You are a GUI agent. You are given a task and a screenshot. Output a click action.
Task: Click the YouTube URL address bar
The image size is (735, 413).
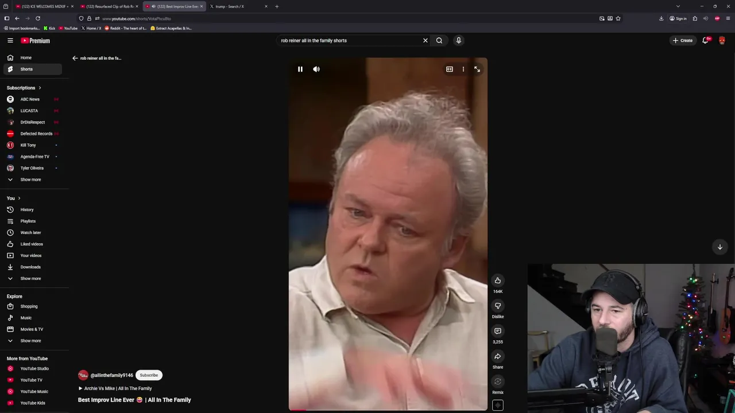pos(345,18)
